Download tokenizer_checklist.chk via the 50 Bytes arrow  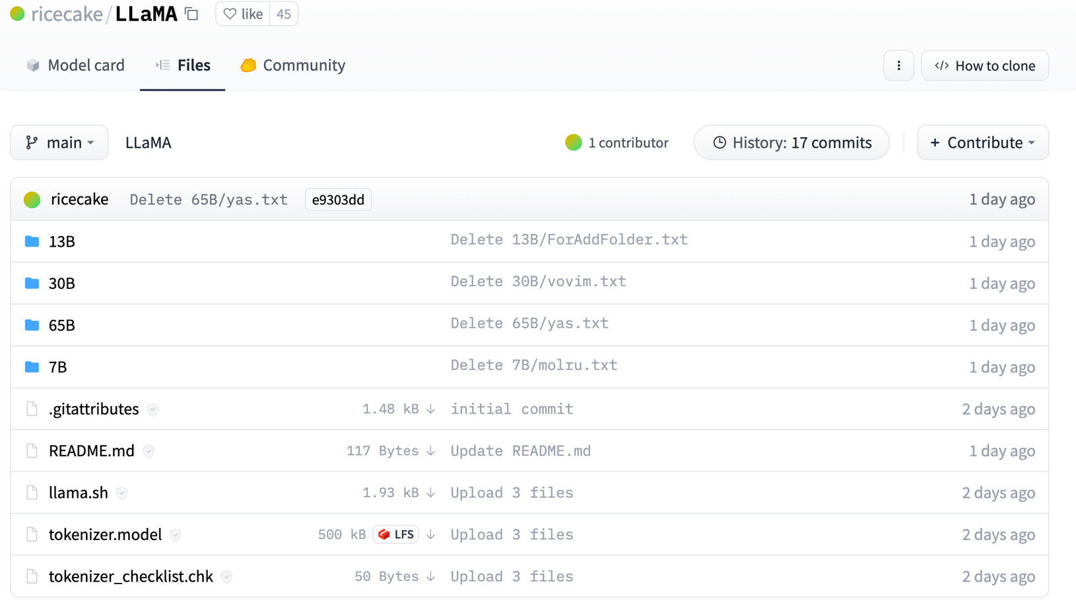click(x=395, y=576)
